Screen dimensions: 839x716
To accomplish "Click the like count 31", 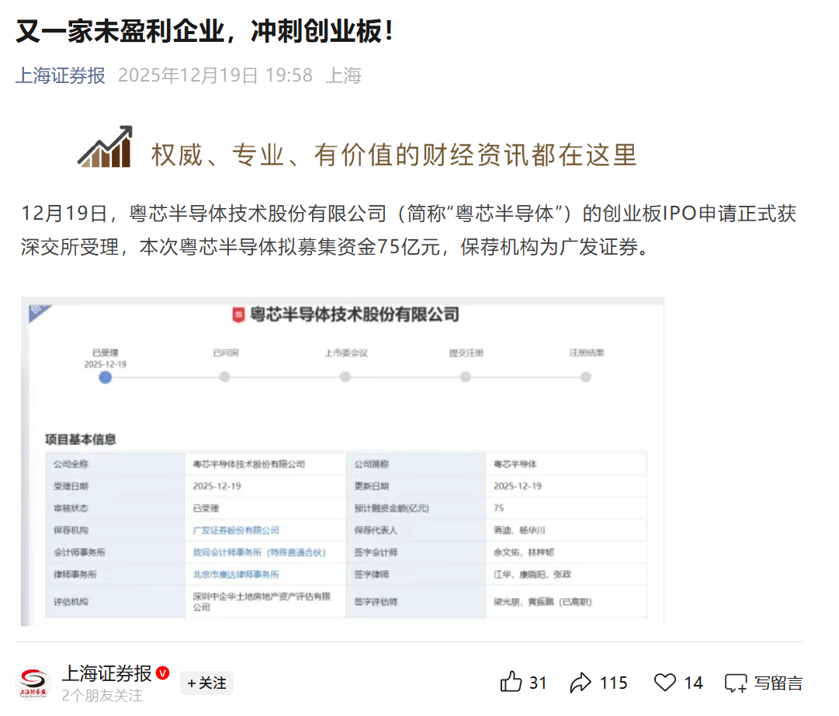I will pyautogui.click(x=538, y=683).
